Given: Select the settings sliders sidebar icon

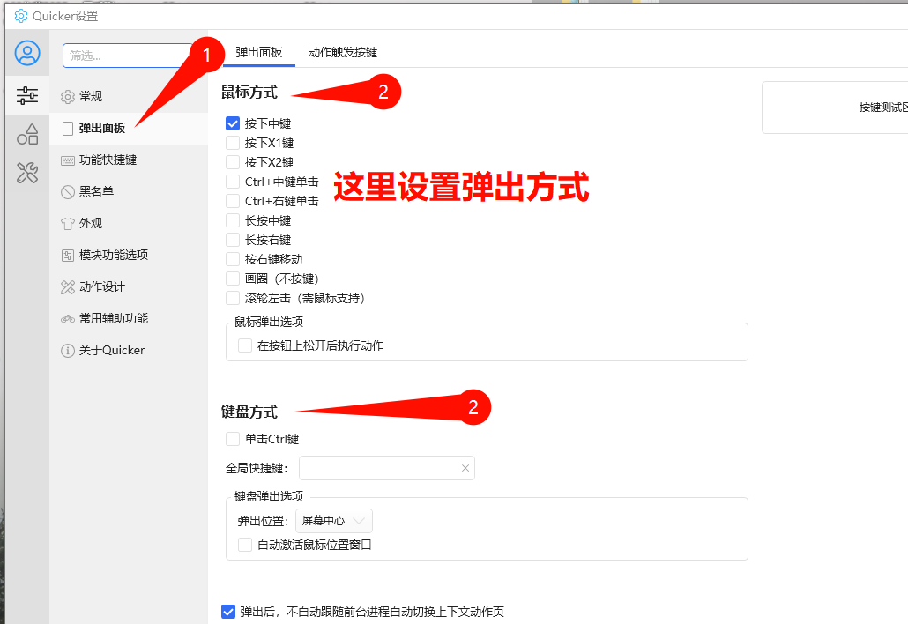Looking at the screenshot, I should pyautogui.click(x=27, y=95).
